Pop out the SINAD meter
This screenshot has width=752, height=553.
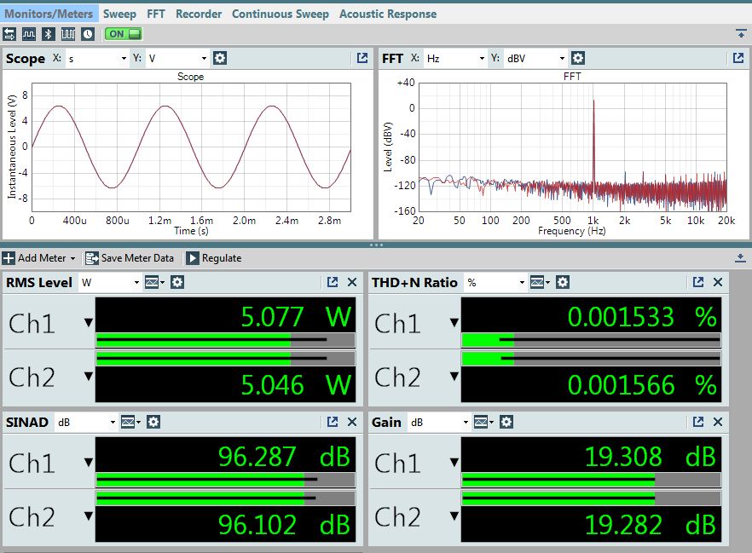pyautogui.click(x=333, y=422)
